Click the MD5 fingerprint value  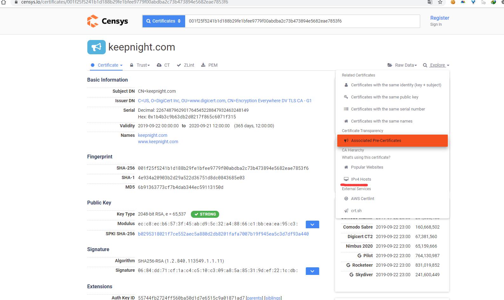pos(180,187)
